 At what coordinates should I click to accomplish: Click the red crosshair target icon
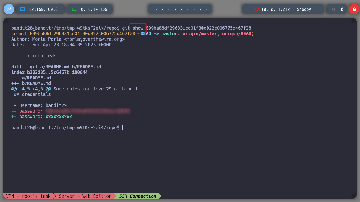tap(257, 9)
